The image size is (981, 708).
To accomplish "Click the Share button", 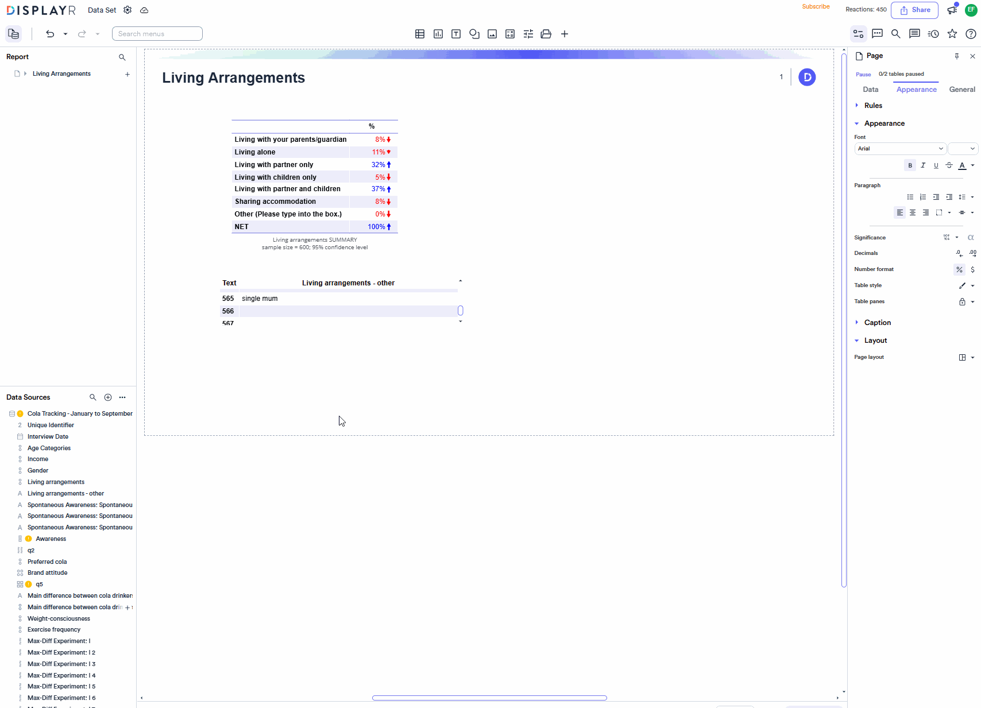I will (x=914, y=10).
